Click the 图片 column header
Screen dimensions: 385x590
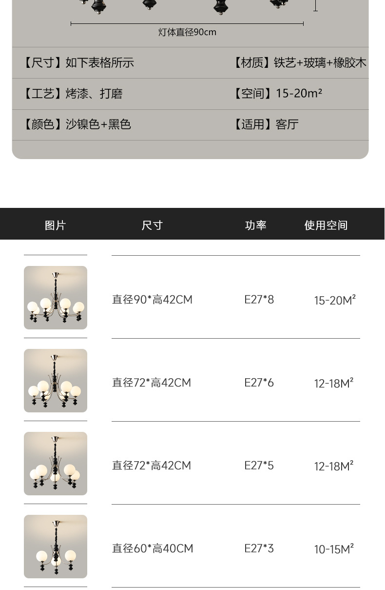(55, 225)
